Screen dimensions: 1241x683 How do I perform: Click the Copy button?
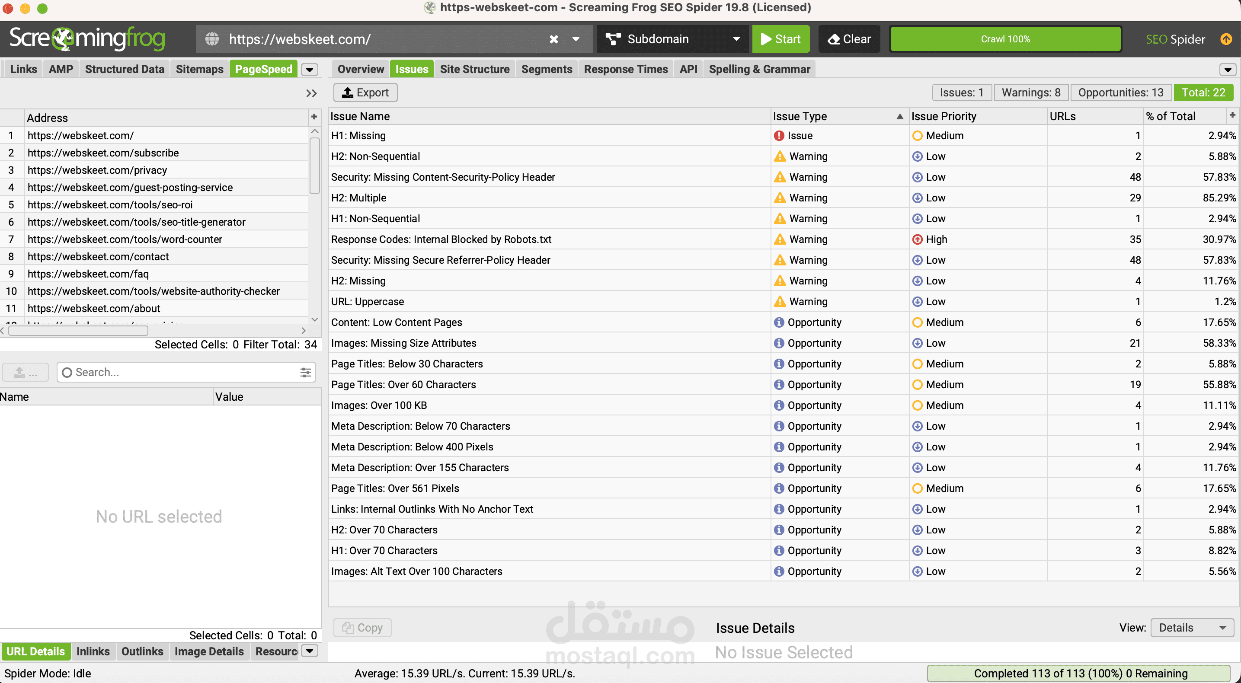click(x=362, y=628)
